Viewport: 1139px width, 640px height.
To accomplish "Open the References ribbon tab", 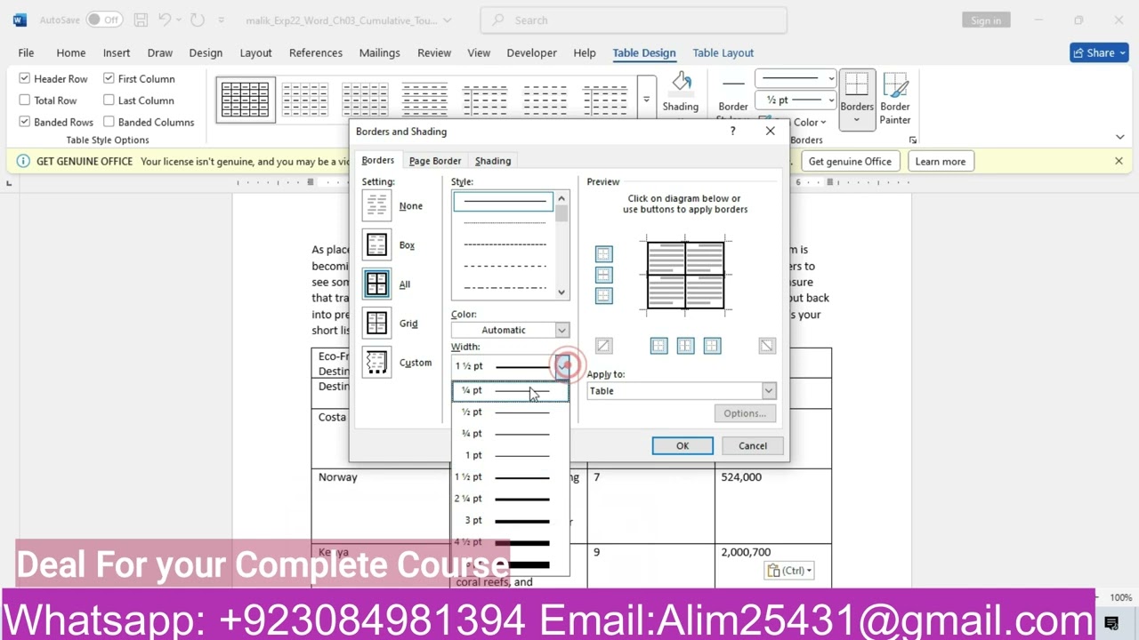I will pos(316,52).
